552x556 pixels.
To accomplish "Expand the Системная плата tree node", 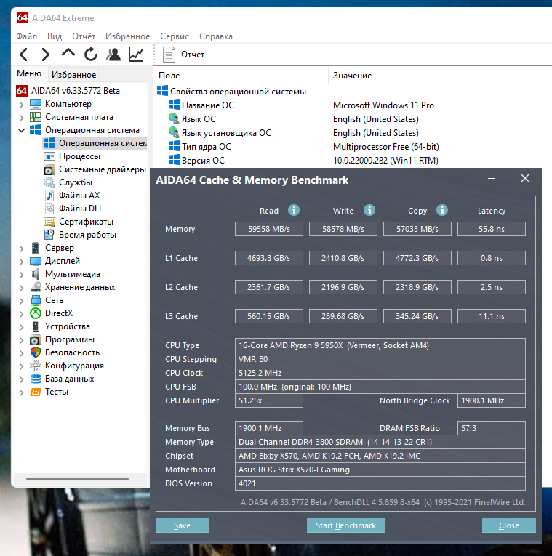I will tap(21, 118).
